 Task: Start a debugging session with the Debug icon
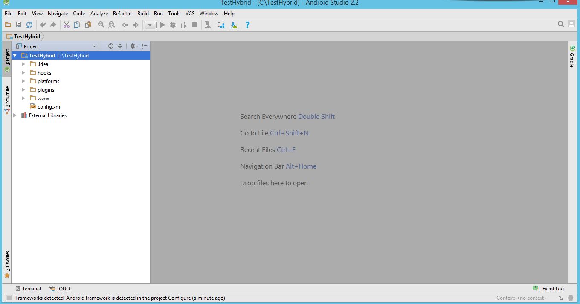(173, 25)
